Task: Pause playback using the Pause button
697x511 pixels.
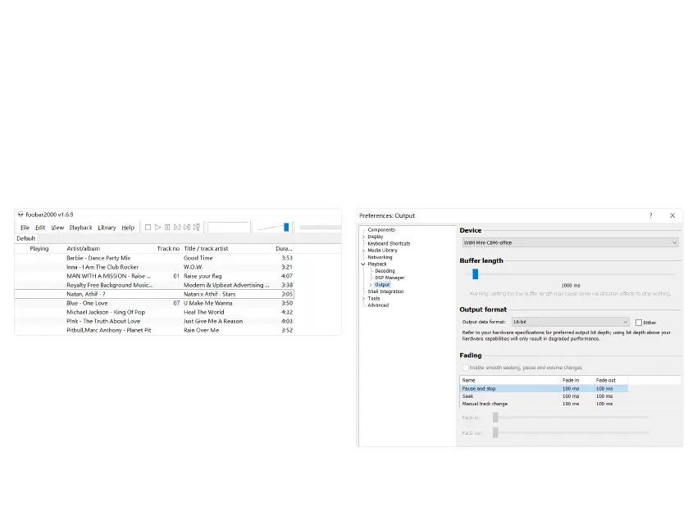Action: click(x=167, y=228)
